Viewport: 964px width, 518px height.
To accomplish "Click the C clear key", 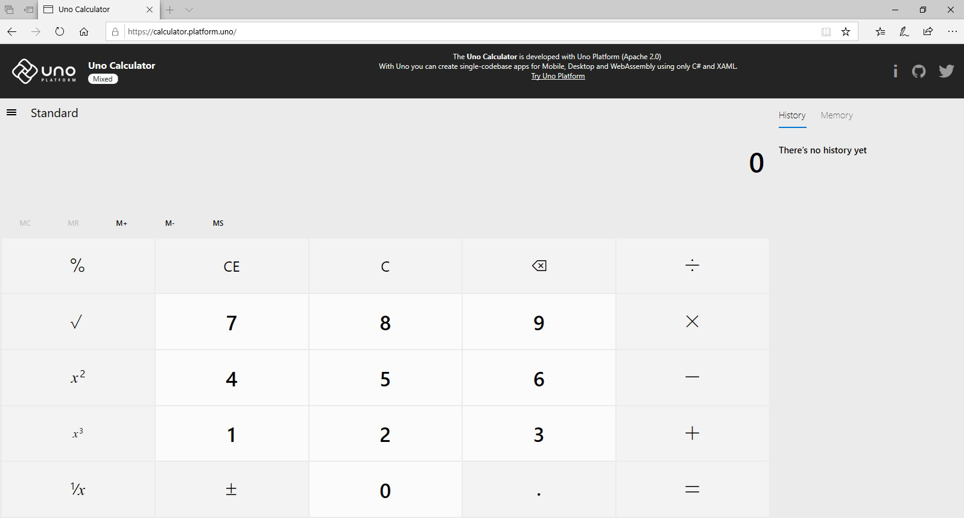I will click(x=385, y=266).
